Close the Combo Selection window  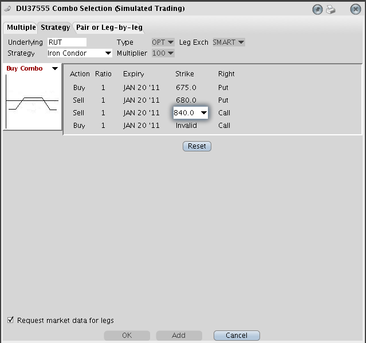(355, 9)
